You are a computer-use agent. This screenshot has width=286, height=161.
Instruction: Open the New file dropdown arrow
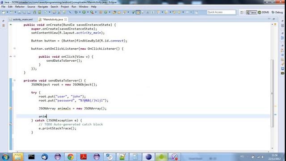[x=7, y=12]
